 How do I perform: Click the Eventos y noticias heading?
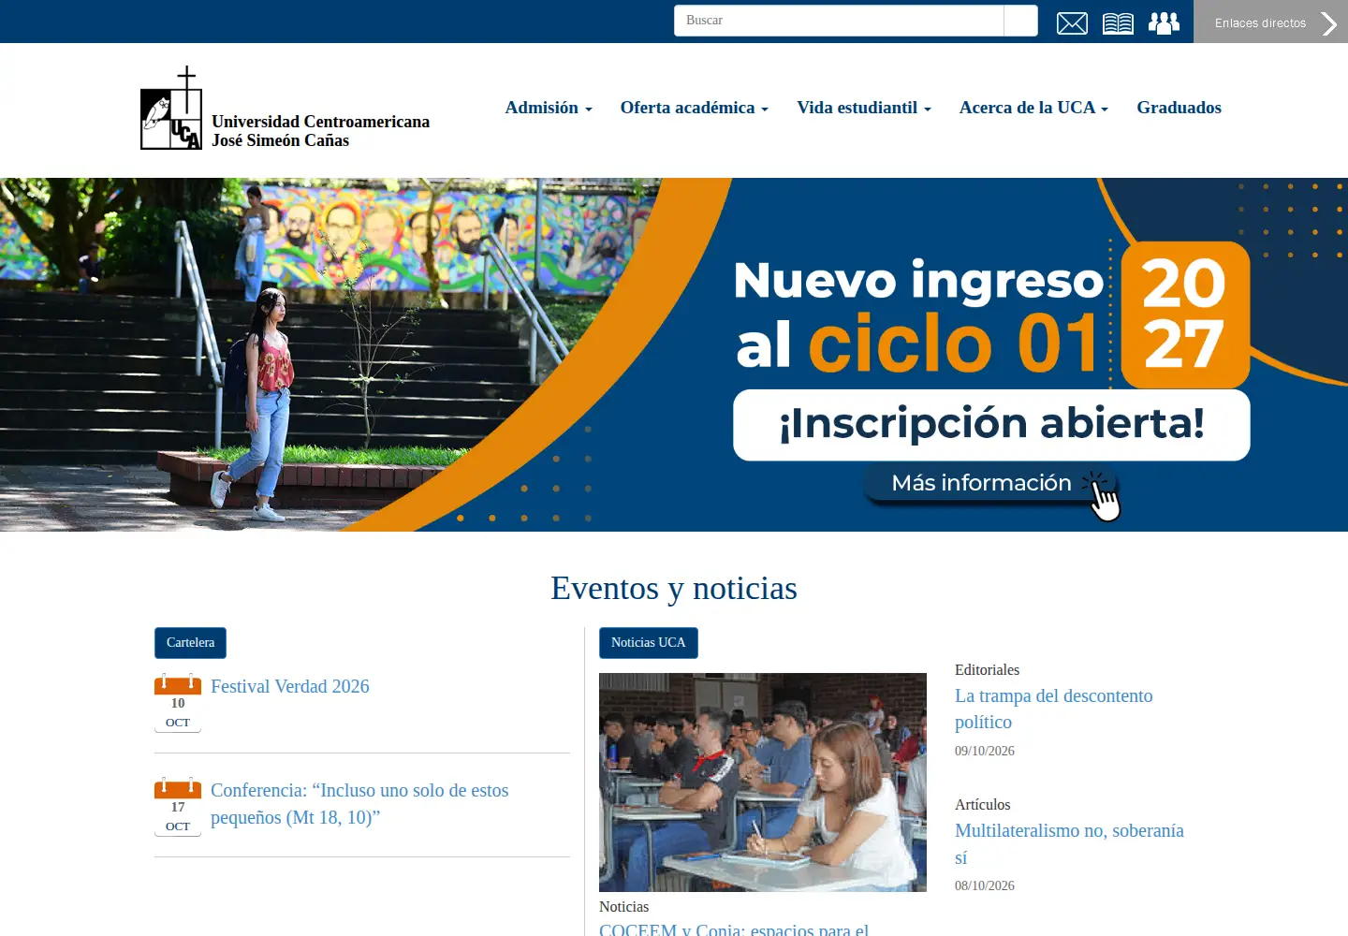click(674, 588)
